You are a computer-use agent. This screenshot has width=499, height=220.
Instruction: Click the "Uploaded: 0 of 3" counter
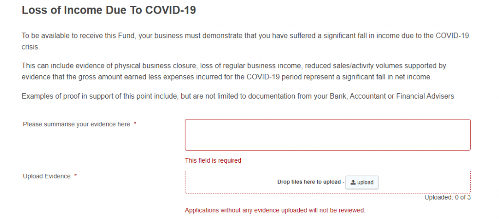[447, 197]
